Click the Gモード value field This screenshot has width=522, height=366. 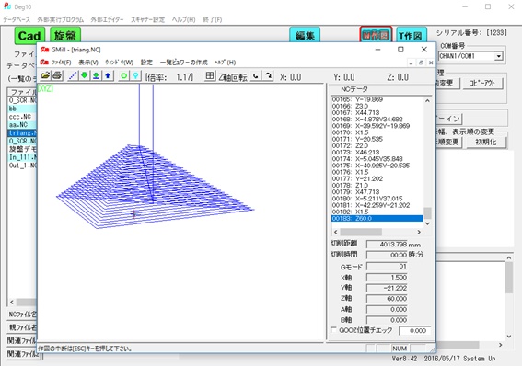click(x=387, y=267)
